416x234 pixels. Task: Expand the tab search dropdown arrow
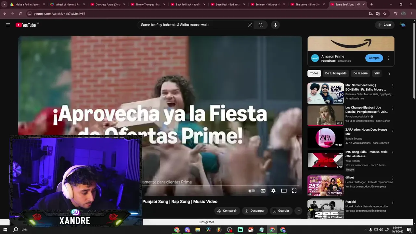click(4, 5)
